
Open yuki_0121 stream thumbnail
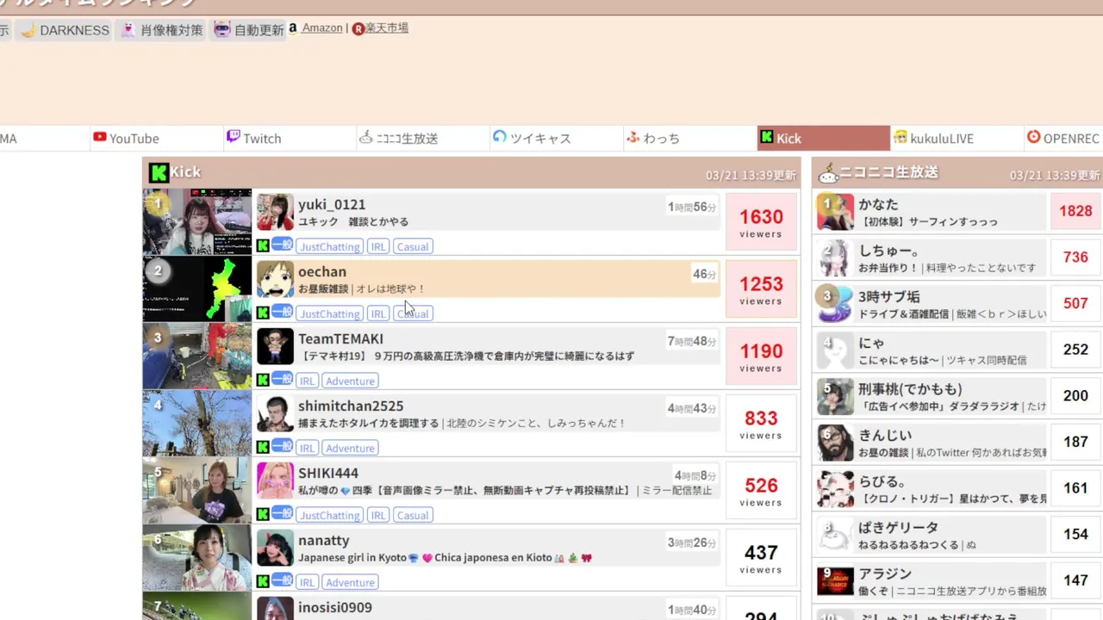[x=197, y=222]
